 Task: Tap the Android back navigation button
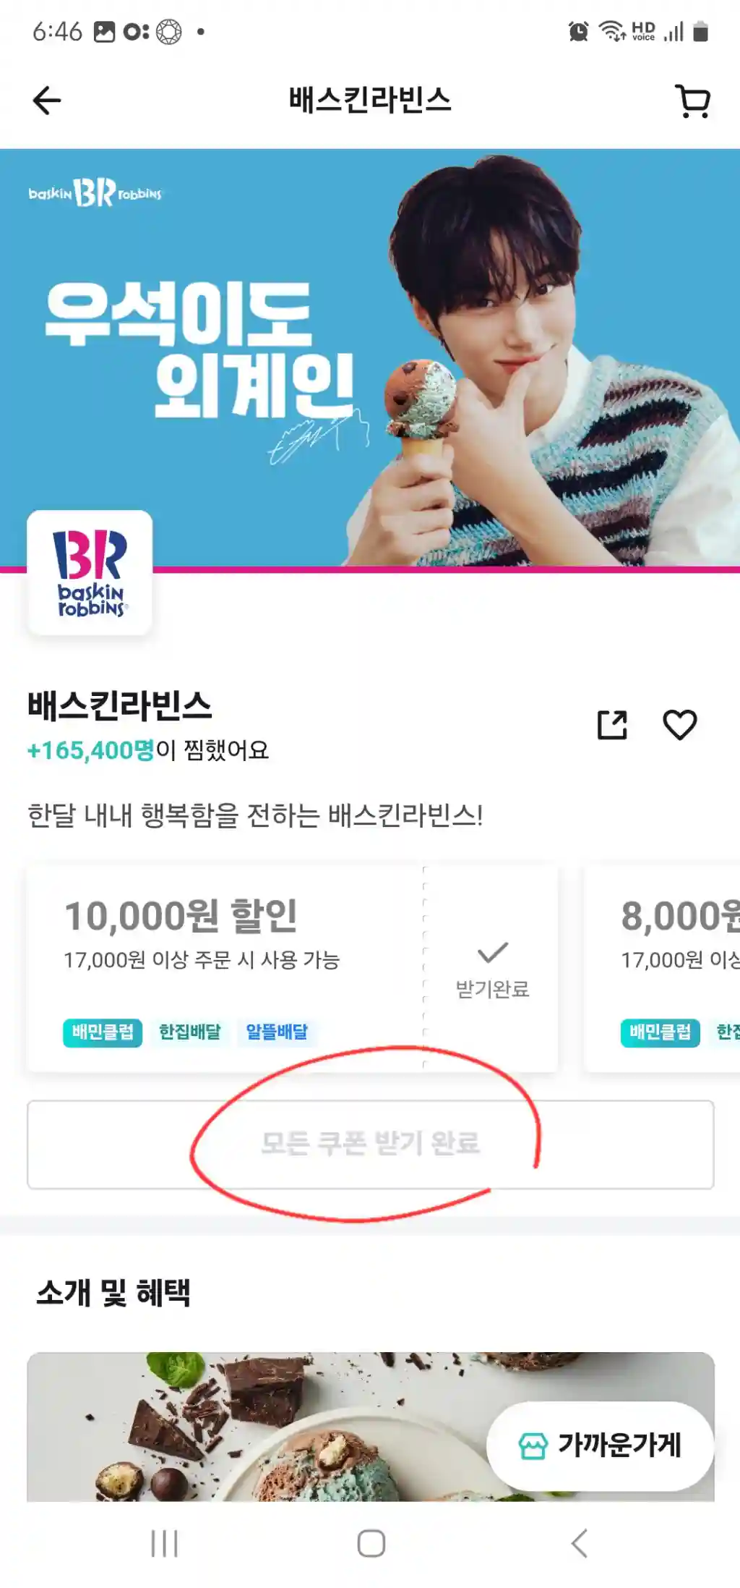pos(579,1544)
